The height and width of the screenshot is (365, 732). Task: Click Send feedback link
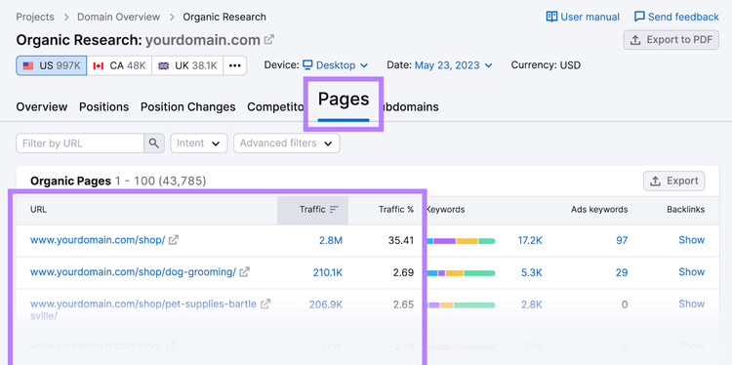click(x=676, y=17)
